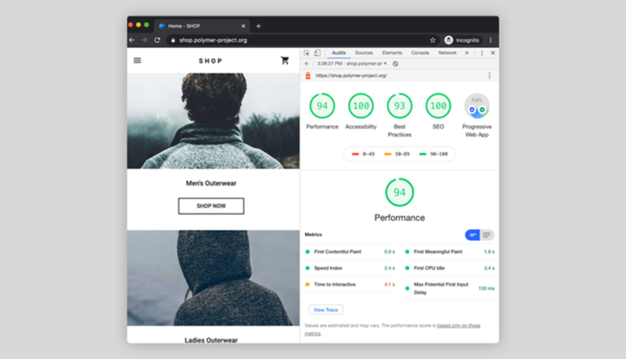This screenshot has height=359, width=626.
Task: Open the Ladies Outerwear hero image
Action: point(213,278)
